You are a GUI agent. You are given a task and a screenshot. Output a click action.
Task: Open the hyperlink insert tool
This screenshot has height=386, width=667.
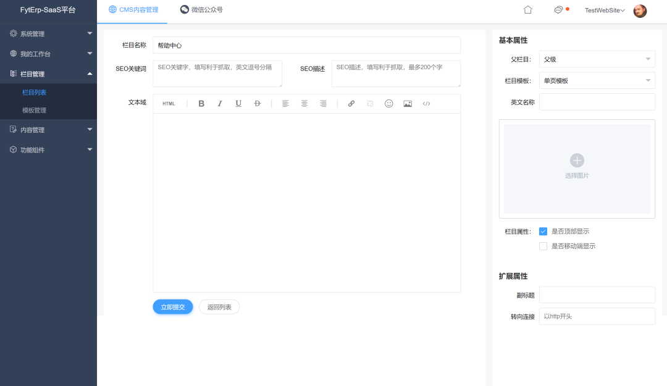click(351, 103)
